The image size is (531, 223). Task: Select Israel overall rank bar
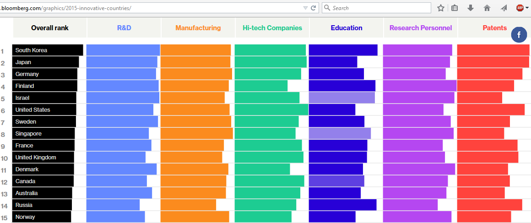tap(44, 98)
